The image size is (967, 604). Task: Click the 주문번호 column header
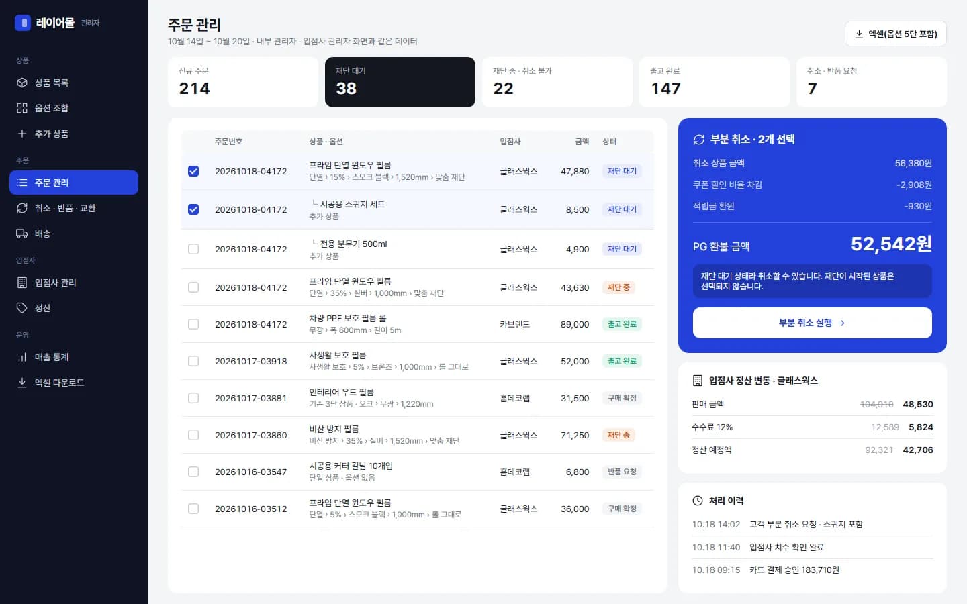click(x=229, y=142)
